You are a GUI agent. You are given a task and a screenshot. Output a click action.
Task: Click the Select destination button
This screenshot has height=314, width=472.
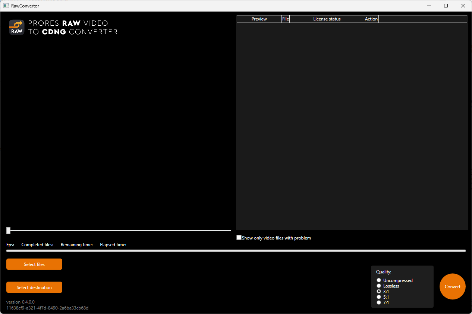tap(34, 287)
